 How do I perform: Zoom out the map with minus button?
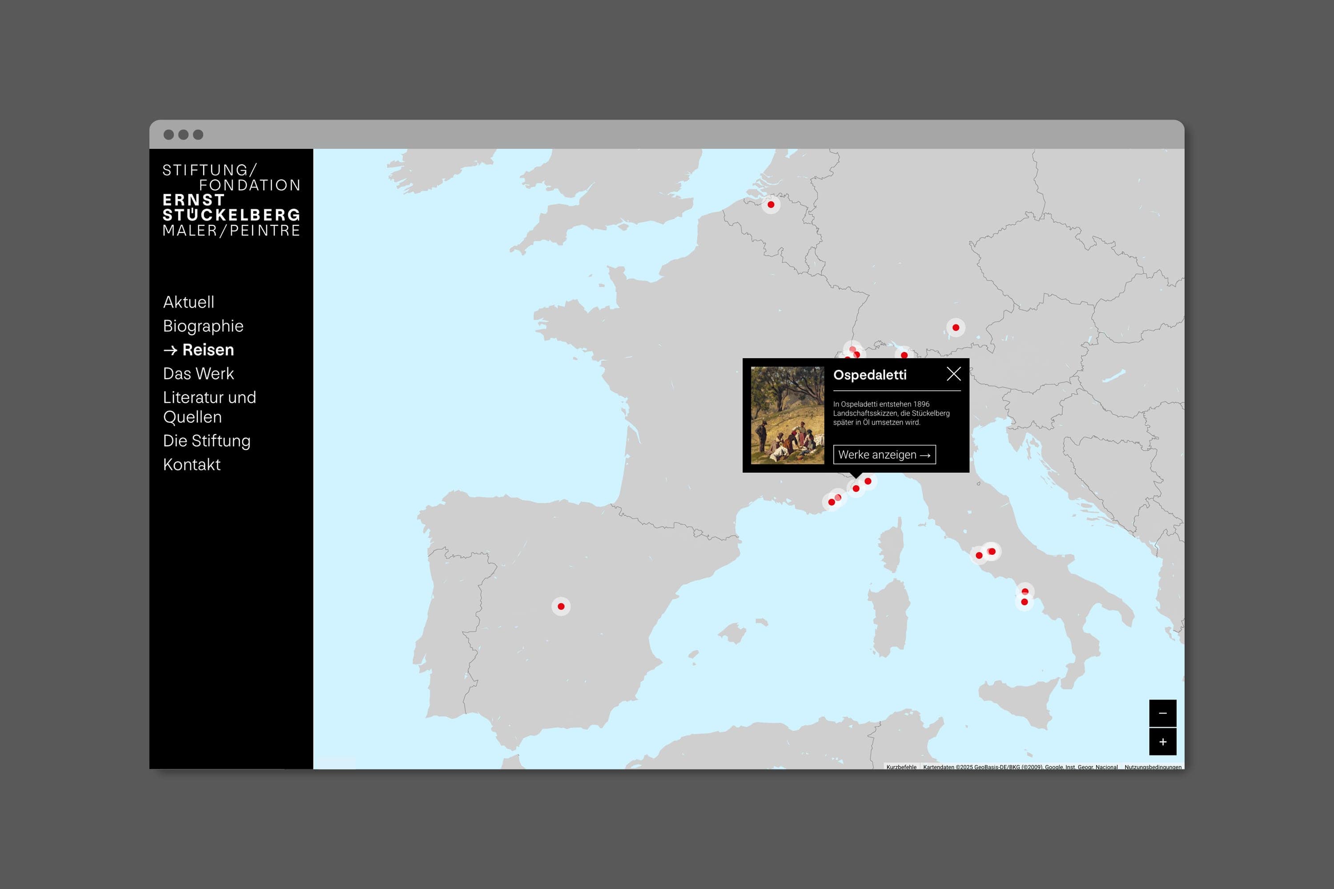(x=1162, y=713)
